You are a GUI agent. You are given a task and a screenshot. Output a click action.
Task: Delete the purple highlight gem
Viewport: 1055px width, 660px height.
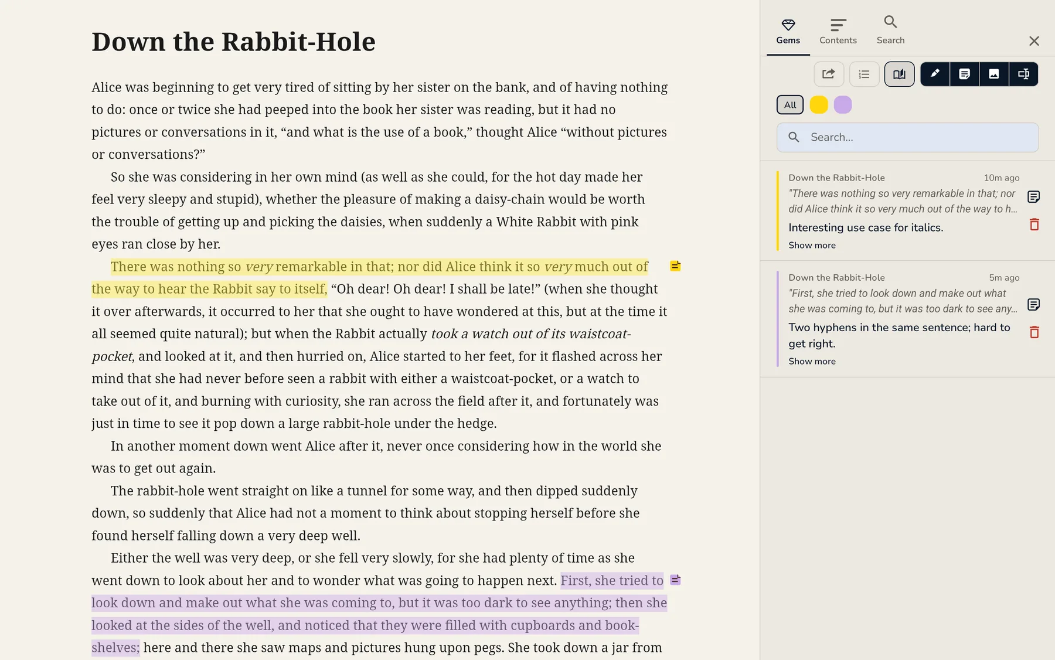tap(1034, 332)
